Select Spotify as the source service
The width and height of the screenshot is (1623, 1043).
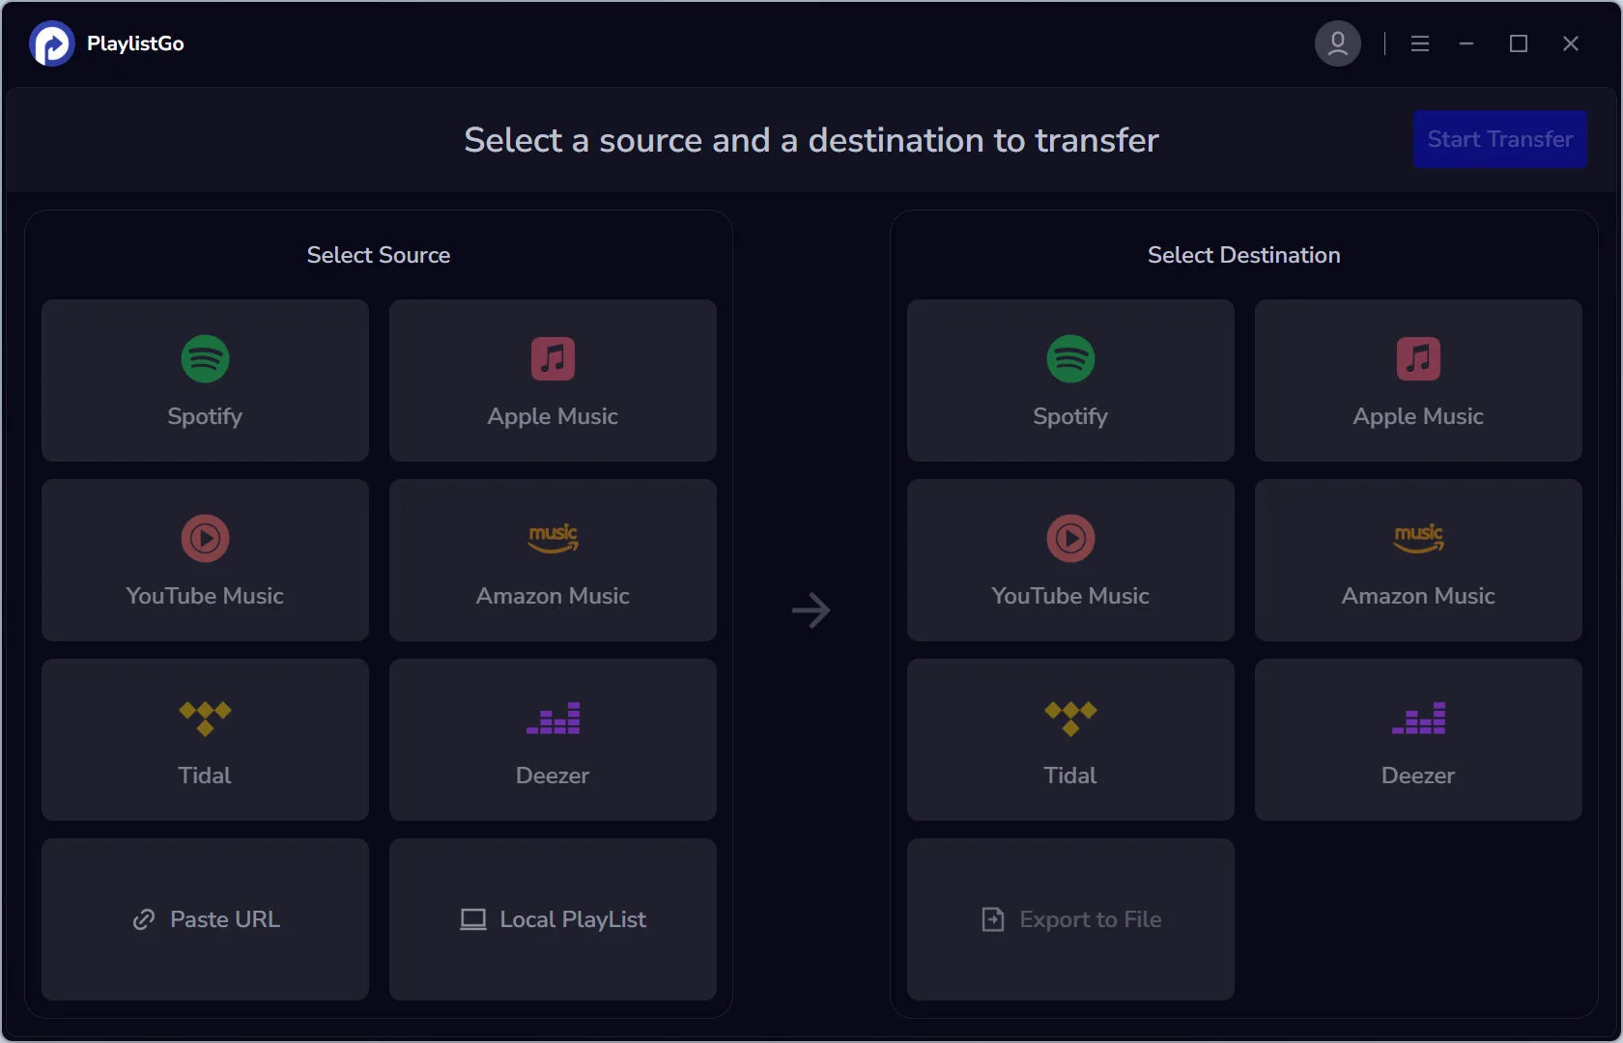204,381
